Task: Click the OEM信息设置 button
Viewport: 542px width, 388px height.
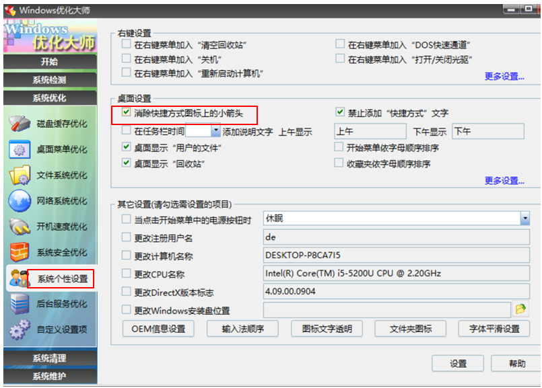Action: tap(158, 329)
